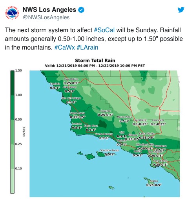Click the NWS Los Angeles profile avatar

[x=12, y=13]
